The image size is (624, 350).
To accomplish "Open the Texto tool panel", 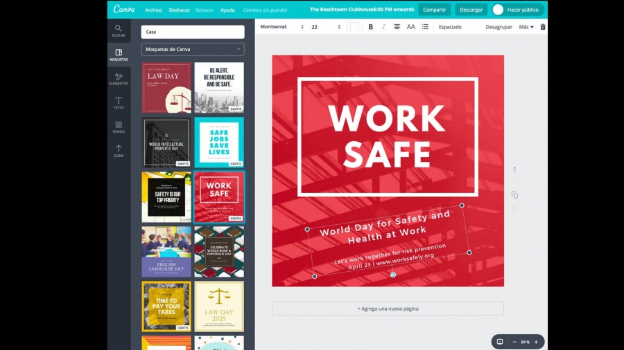I will pyautogui.click(x=119, y=103).
